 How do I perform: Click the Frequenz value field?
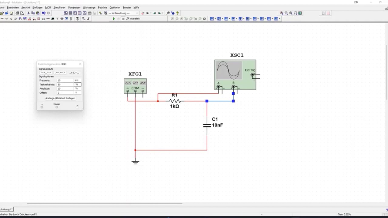[x=65, y=80]
